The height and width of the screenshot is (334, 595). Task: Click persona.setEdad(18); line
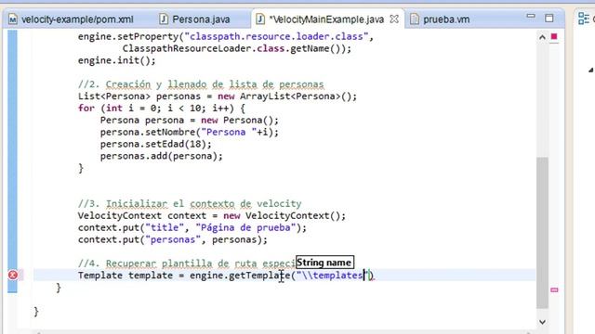(x=156, y=145)
